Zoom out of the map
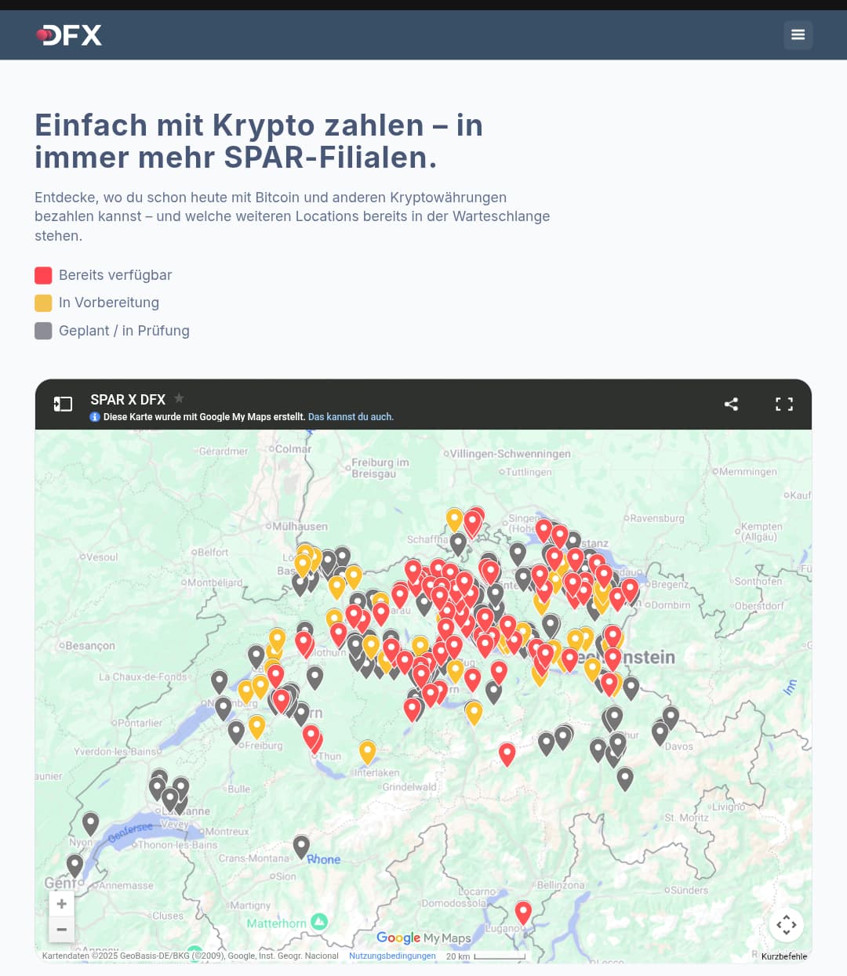This screenshot has height=976, width=847. 61,930
